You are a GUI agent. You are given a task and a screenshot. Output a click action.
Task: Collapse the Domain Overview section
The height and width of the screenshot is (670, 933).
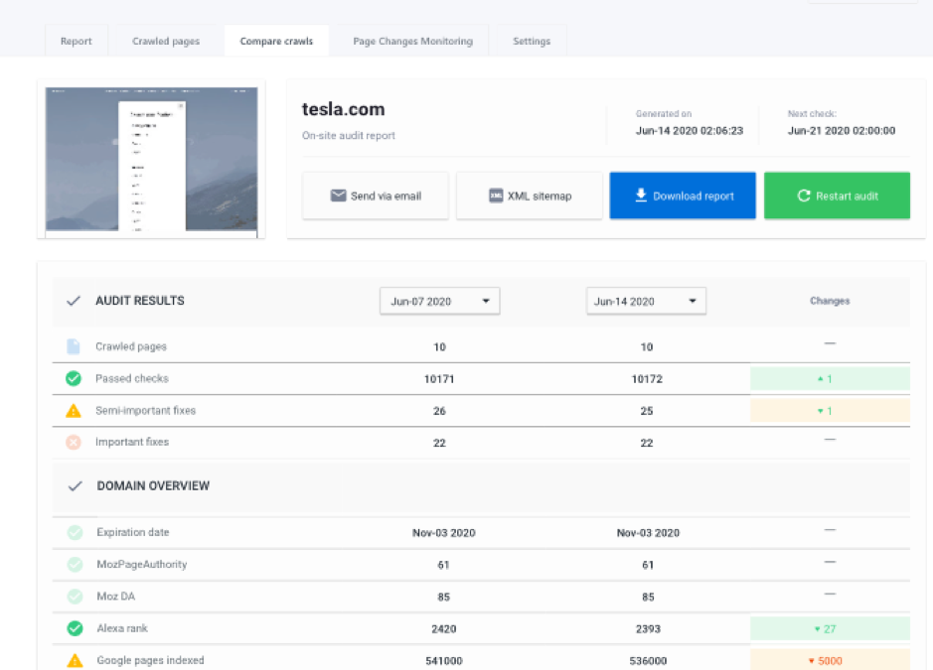75,486
